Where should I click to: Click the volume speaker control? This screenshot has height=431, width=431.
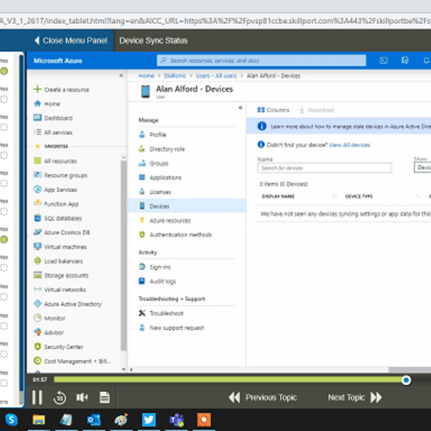pyautogui.click(x=82, y=398)
